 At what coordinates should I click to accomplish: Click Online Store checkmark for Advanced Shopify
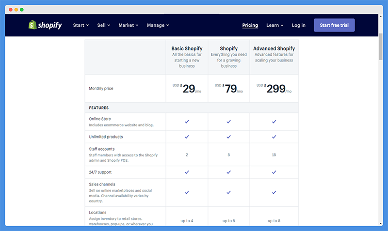click(274, 122)
